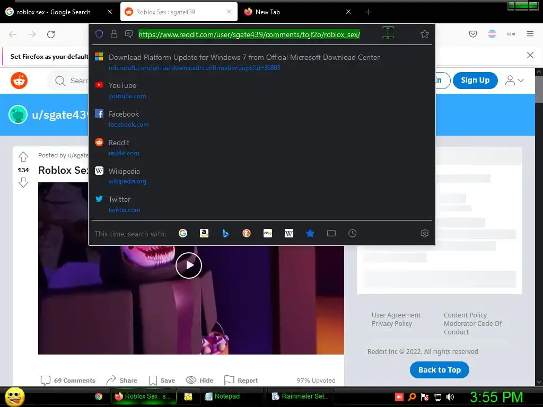Search this time with Wikipedia

(x=289, y=233)
